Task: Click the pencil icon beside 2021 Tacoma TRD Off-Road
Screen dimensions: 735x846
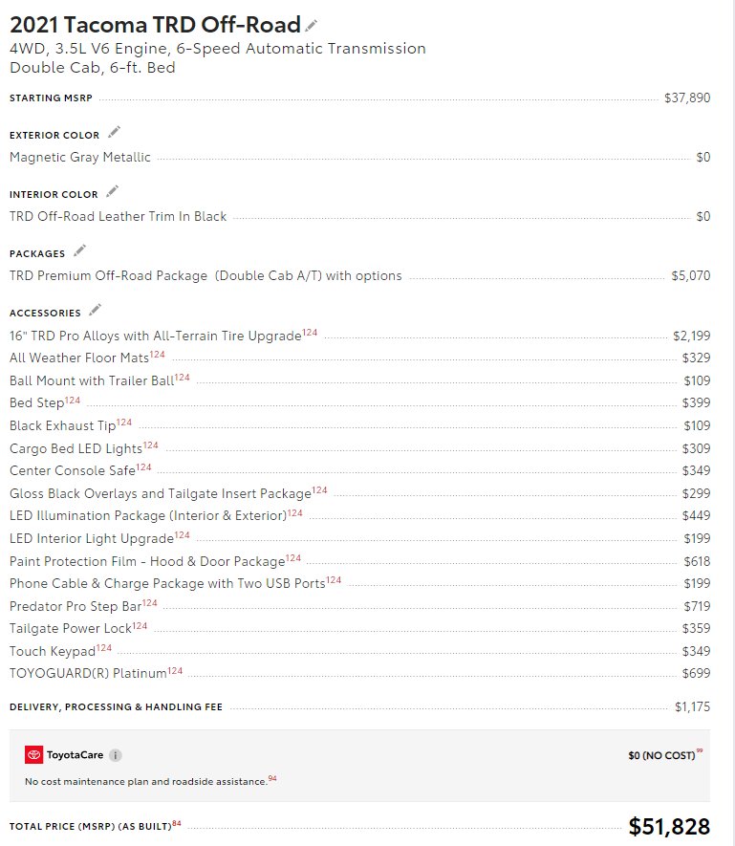Action: pos(311,25)
